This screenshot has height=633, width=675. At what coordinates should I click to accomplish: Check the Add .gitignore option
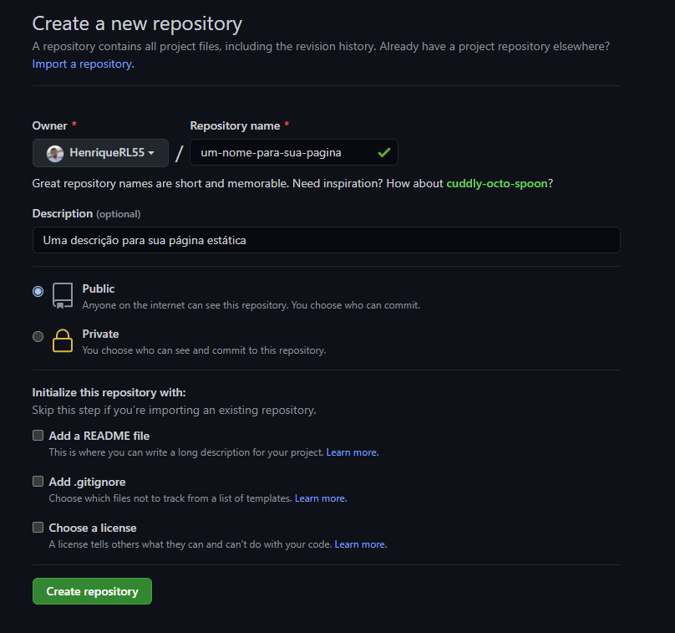[x=38, y=482]
